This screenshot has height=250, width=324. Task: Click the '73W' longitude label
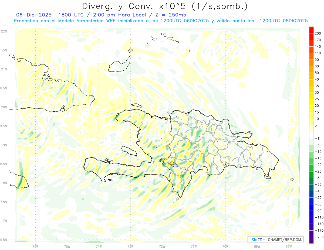(x=130, y=246)
